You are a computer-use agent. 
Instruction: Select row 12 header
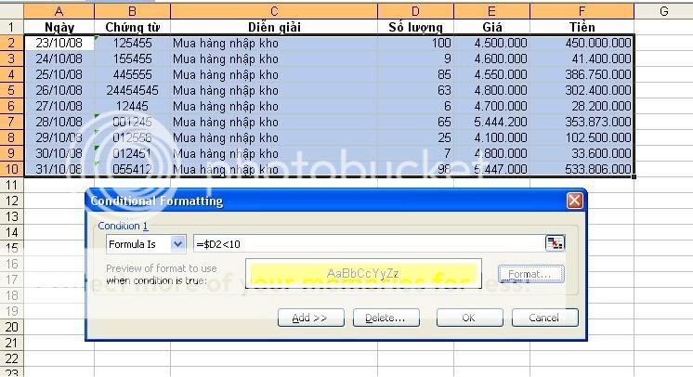(x=11, y=201)
